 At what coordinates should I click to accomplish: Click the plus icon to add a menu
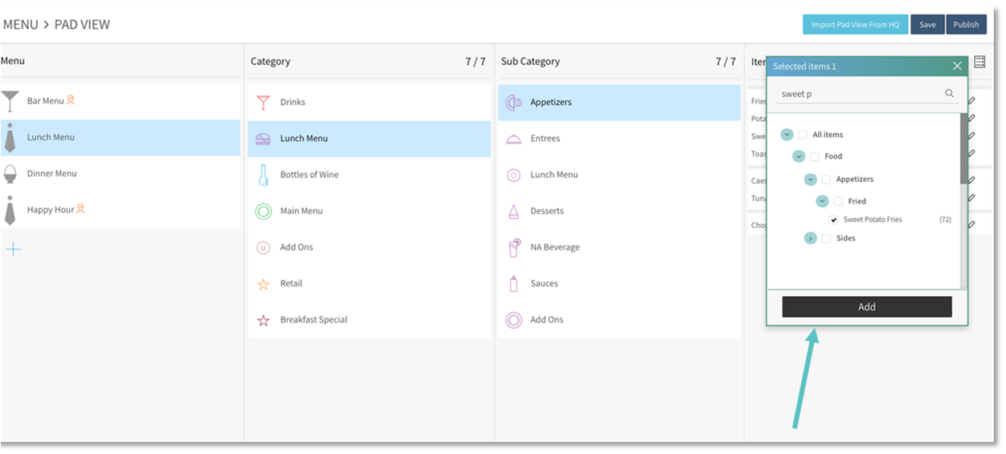[x=13, y=249]
